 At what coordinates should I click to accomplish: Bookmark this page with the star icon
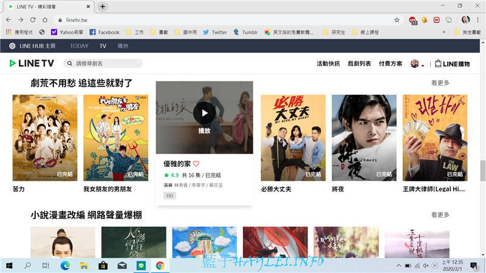(397, 20)
